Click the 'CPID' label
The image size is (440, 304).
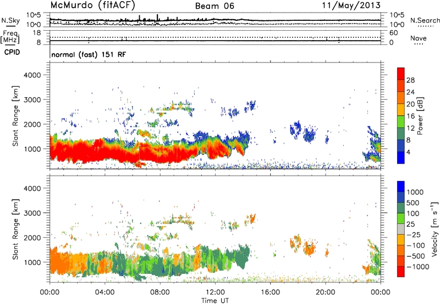tap(12, 52)
